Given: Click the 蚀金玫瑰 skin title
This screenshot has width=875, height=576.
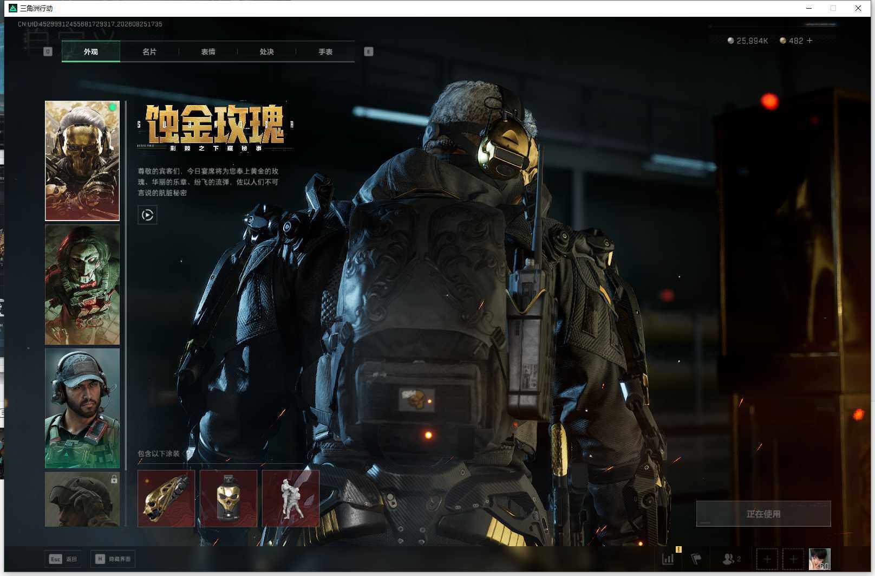Looking at the screenshot, I should 215,125.
